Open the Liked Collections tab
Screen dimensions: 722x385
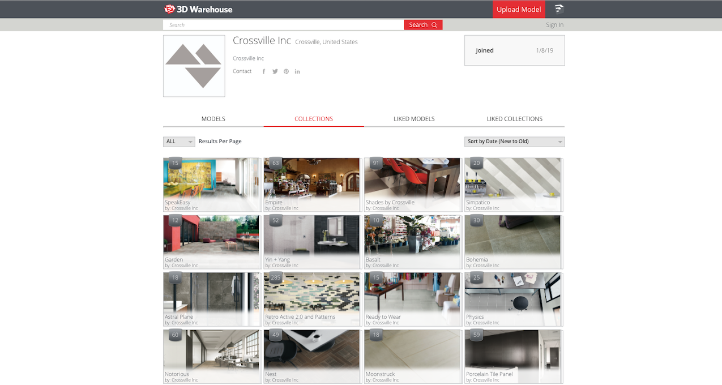pyautogui.click(x=514, y=119)
